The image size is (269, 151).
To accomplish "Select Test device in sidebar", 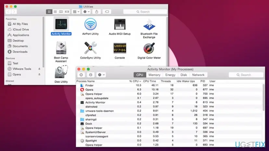I will tap(15, 63).
